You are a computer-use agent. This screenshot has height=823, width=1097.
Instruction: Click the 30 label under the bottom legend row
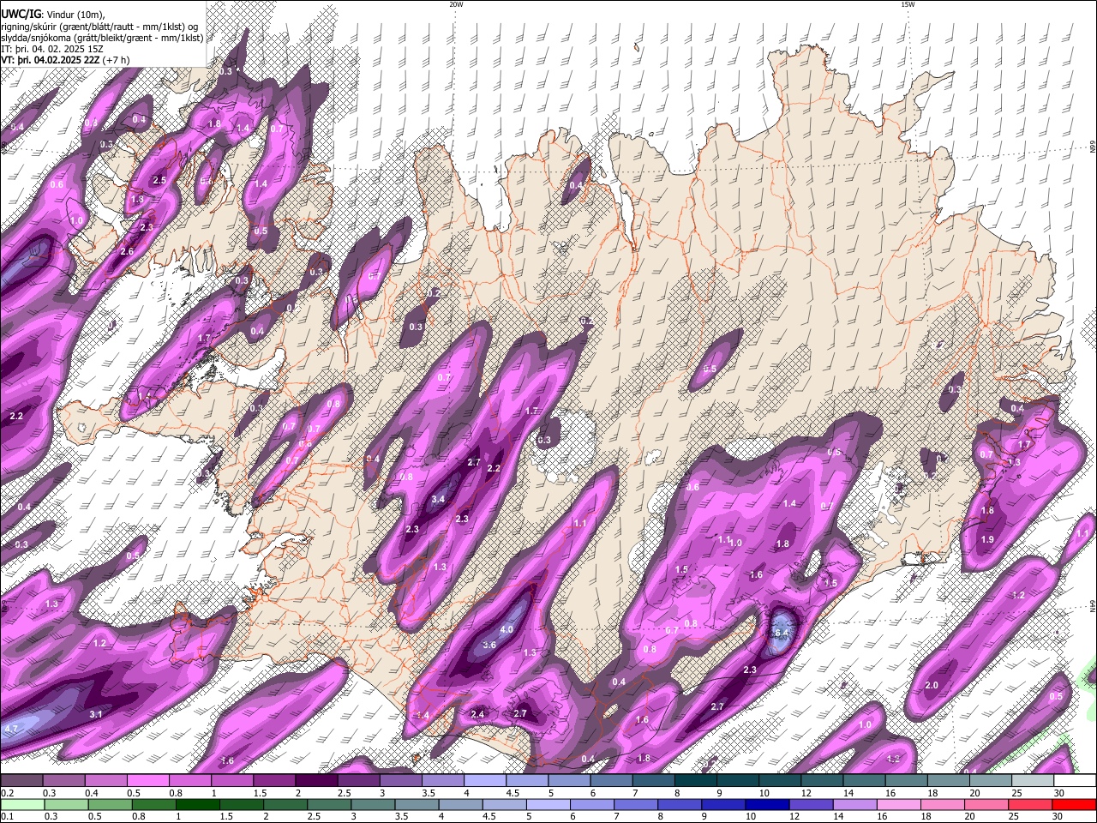1057,817
